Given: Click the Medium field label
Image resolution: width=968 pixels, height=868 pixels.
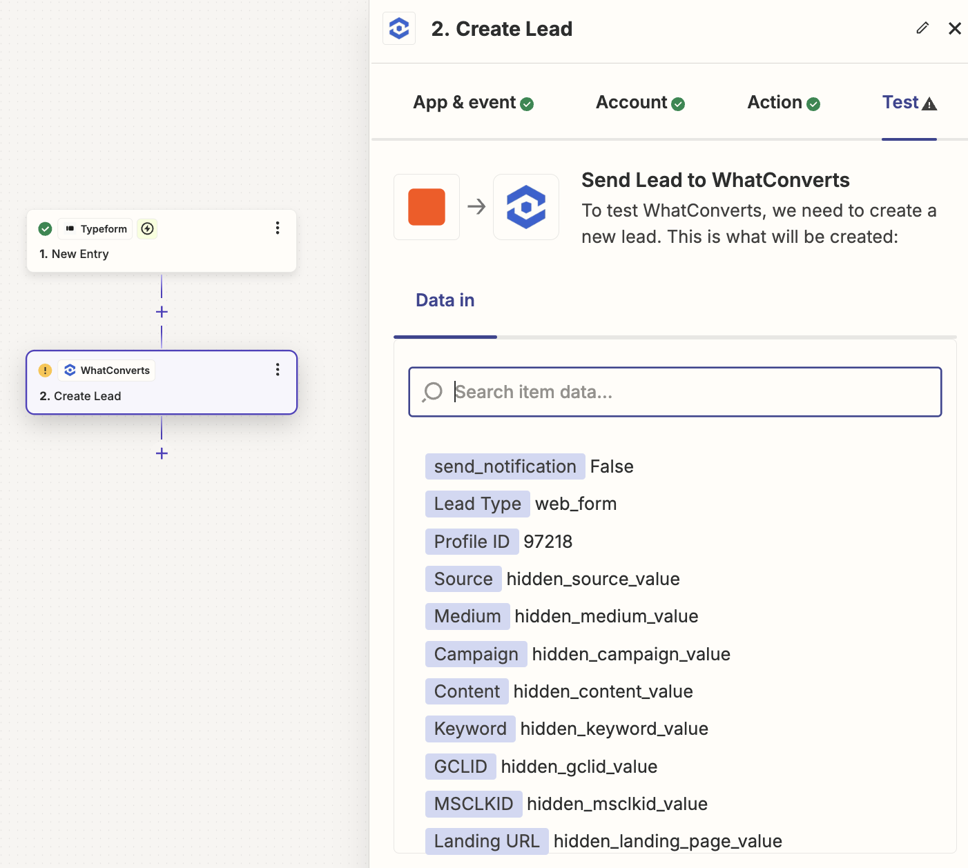Looking at the screenshot, I should tap(467, 616).
